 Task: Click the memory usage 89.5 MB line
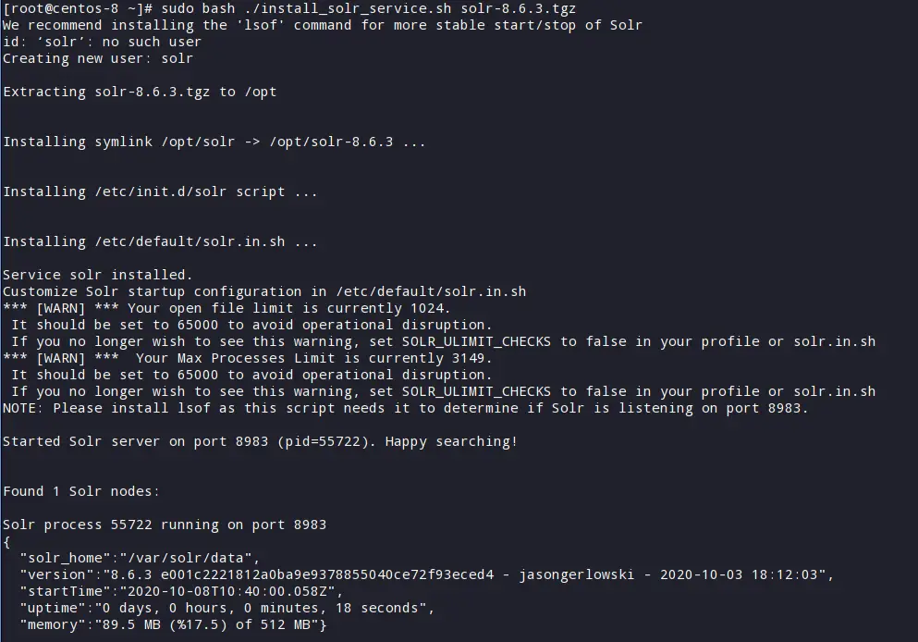173,624
